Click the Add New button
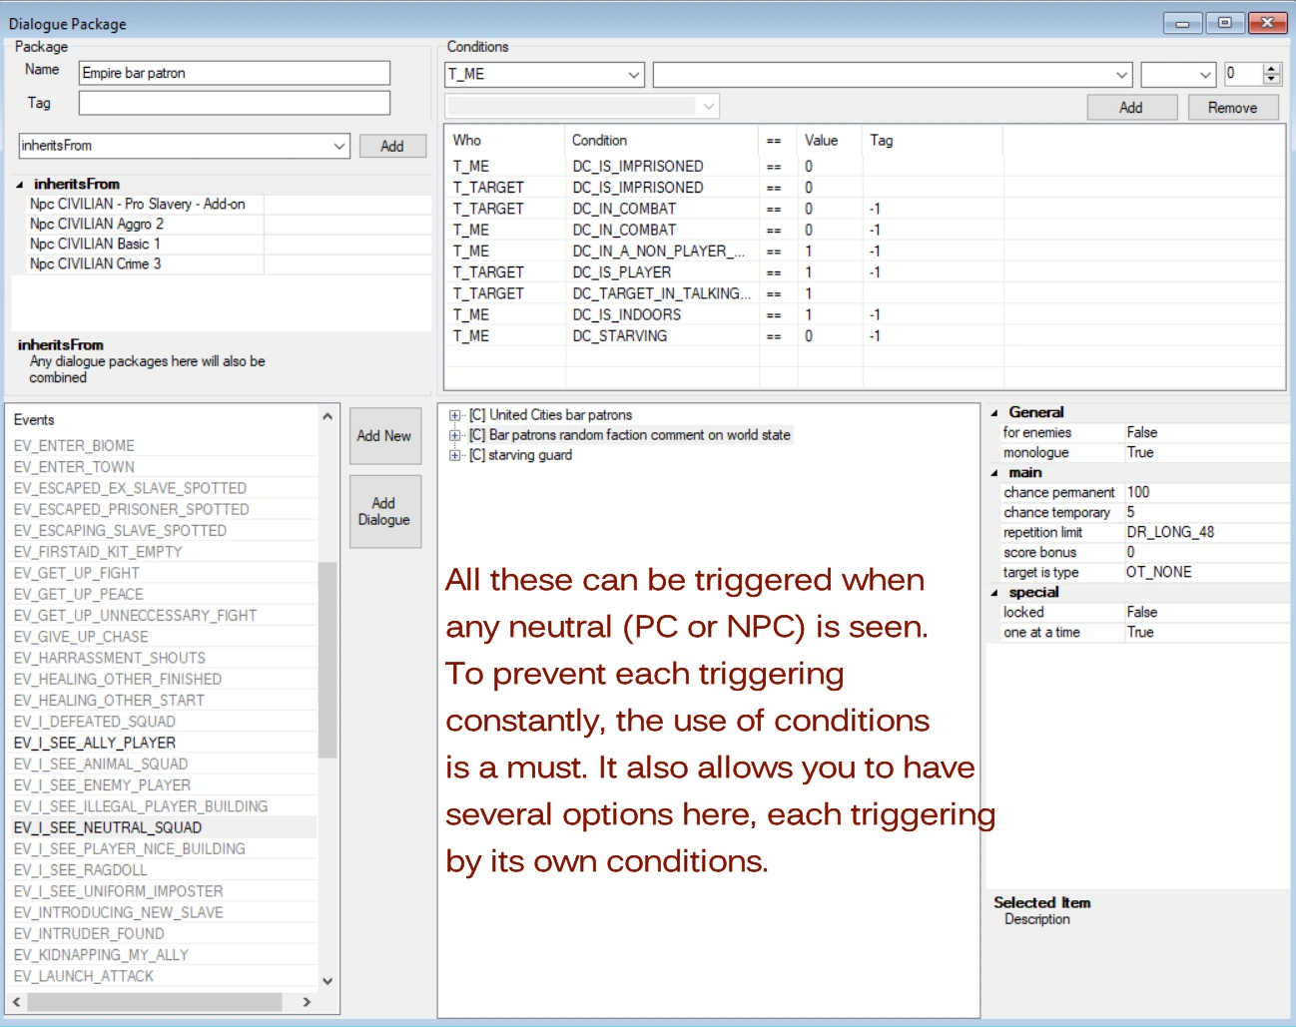 click(384, 436)
